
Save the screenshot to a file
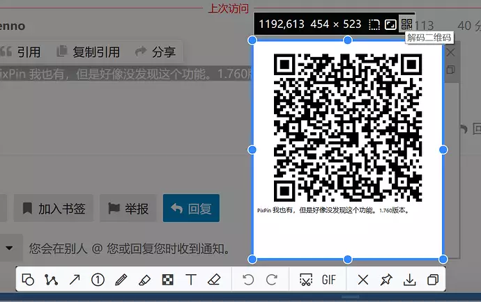tap(409, 279)
